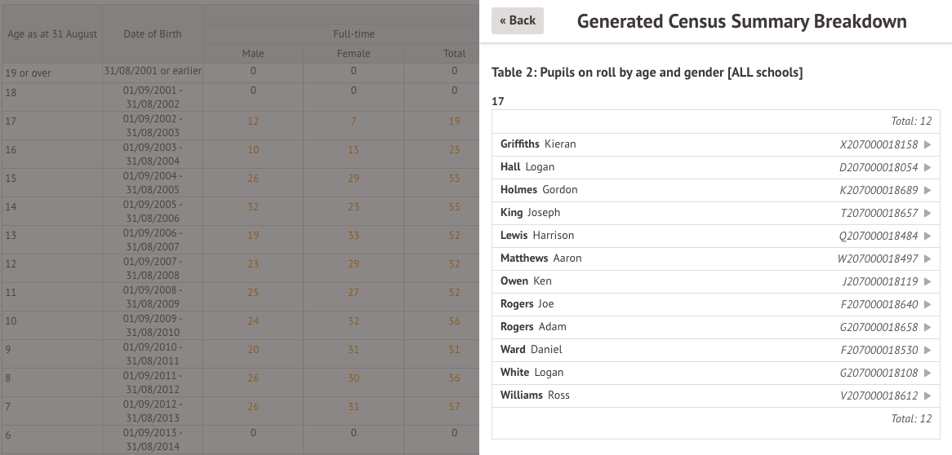
Task: Click UPN code F207000018530
Action: [x=879, y=350]
